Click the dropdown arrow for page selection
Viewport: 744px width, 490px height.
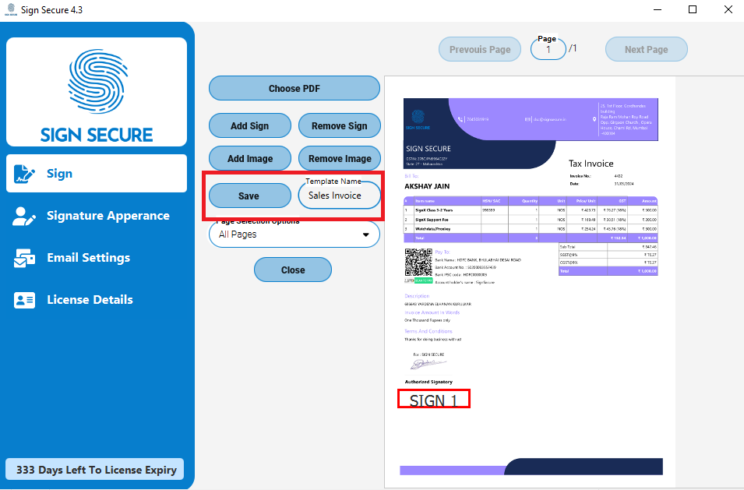[366, 234]
